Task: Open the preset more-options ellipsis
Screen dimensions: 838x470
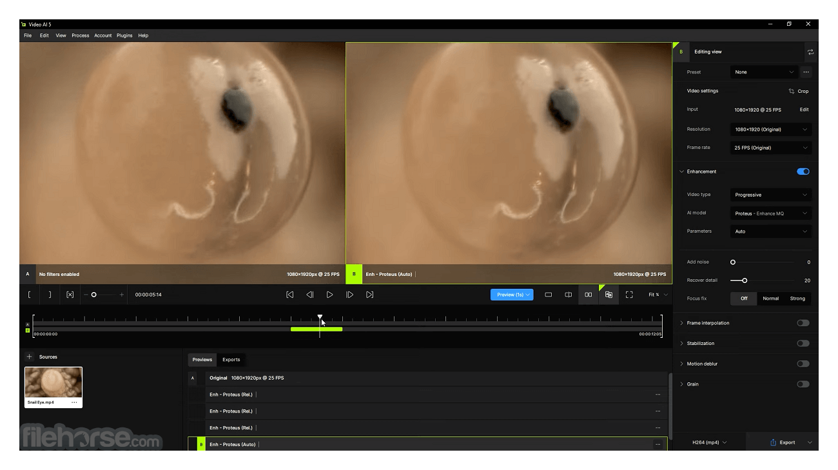Action: point(806,72)
